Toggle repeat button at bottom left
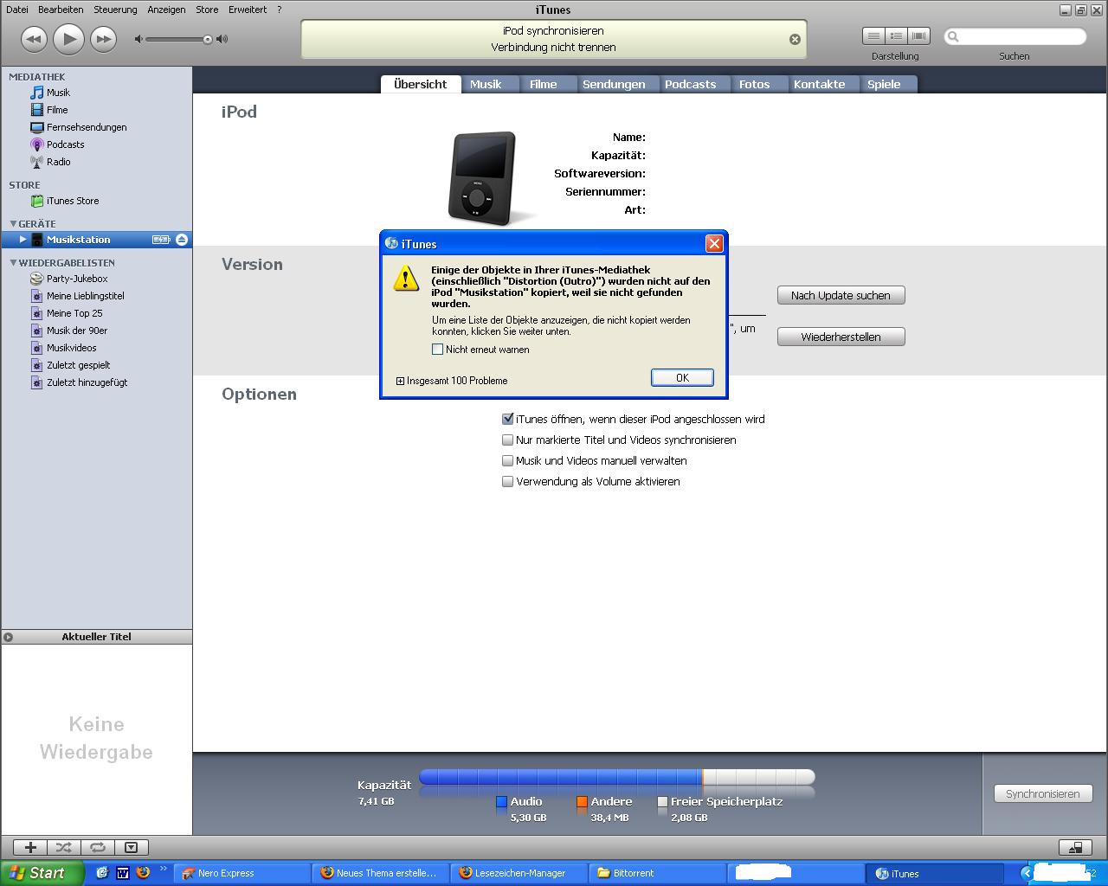 tap(98, 847)
